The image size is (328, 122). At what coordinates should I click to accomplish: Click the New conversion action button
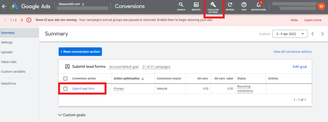tap(80, 52)
